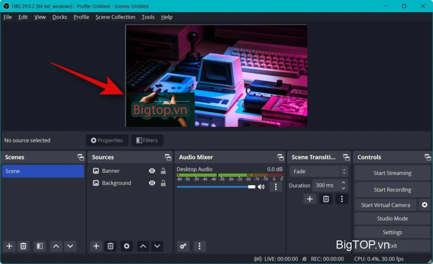The width and height of the screenshot is (433, 264).
Task: Decrease the transition duration with the down arrow
Action: click(343, 188)
